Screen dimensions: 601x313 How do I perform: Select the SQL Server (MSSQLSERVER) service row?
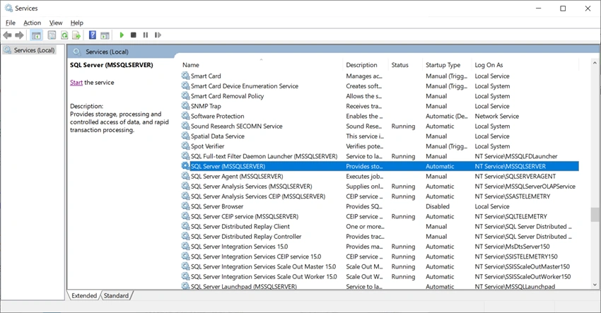coord(380,166)
